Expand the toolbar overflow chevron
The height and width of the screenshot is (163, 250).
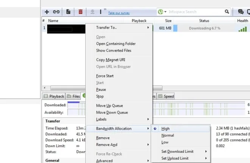pyautogui.click(x=105, y=10)
